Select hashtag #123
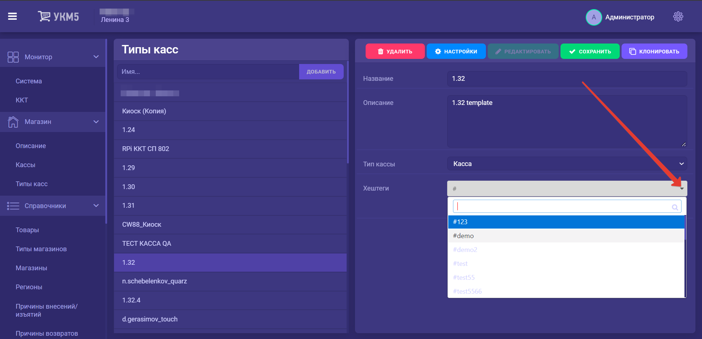 [x=566, y=222]
